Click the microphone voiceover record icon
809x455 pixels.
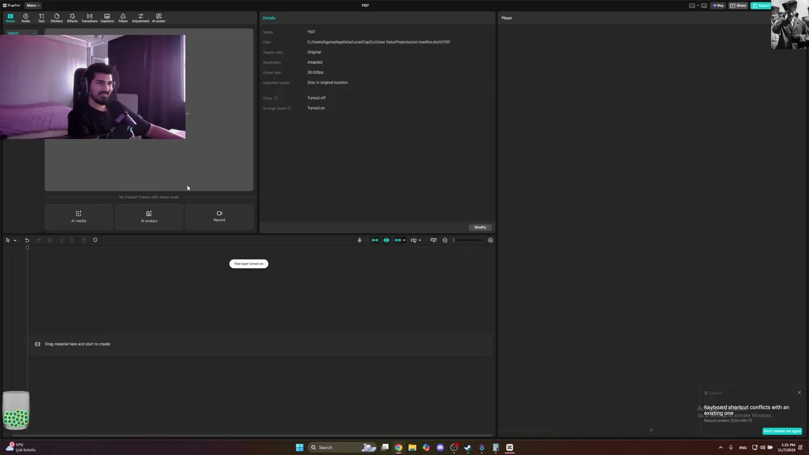360,240
